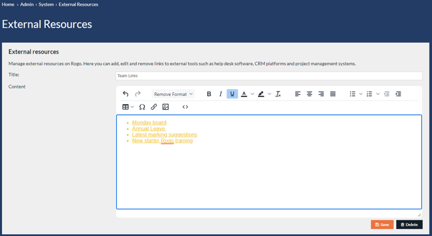Undo the last edit

(126, 94)
